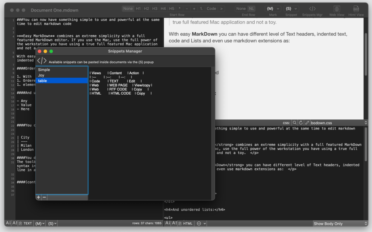Reload the CSS with the refresh icon
This screenshot has height=232, width=372.
click(x=301, y=123)
